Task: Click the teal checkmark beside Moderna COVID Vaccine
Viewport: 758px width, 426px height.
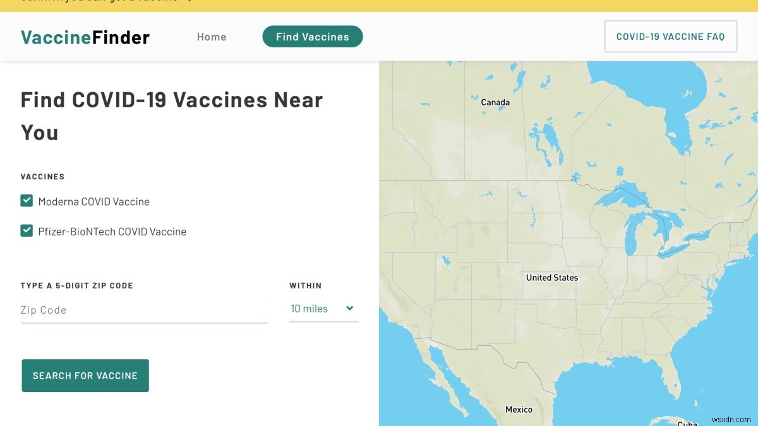Action: 27,200
